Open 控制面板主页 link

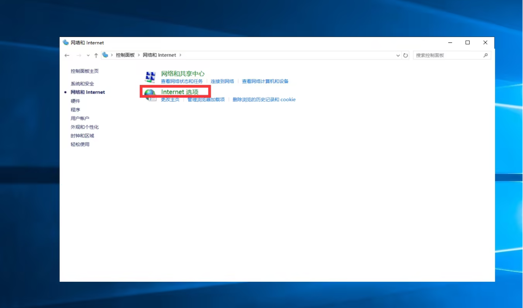tap(85, 71)
